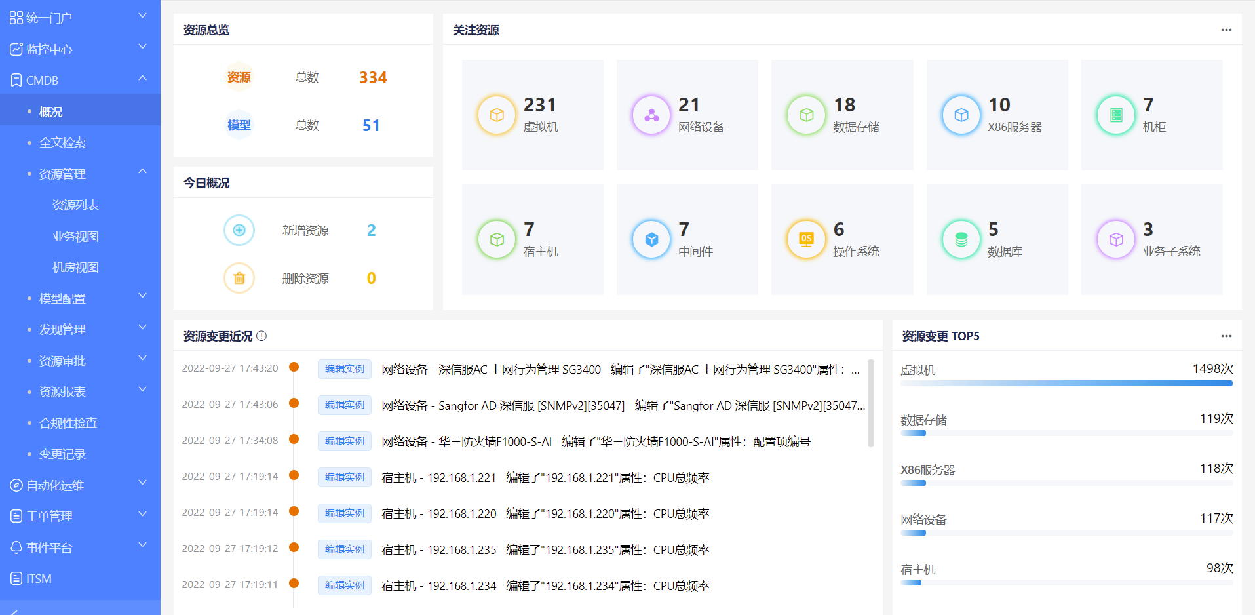Click the 数据存储 green cube icon
Image resolution: width=1255 pixels, height=615 pixels.
click(806, 115)
